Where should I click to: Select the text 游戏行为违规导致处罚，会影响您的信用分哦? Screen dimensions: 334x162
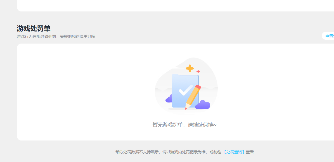[x=56, y=36]
